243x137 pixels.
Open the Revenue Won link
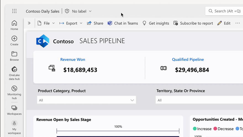(x=73, y=59)
